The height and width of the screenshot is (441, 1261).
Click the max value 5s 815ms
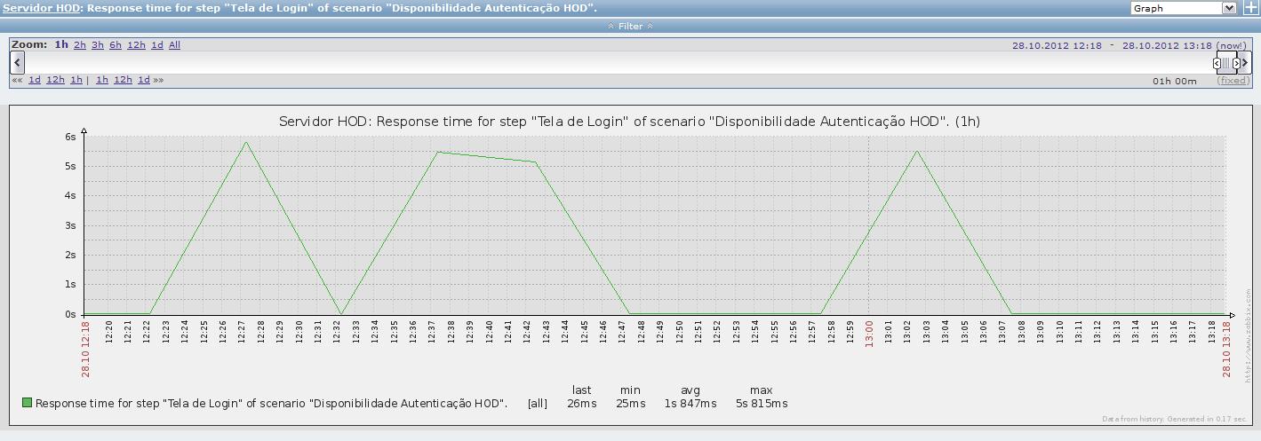pyautogui.click(x=762, y=404)
